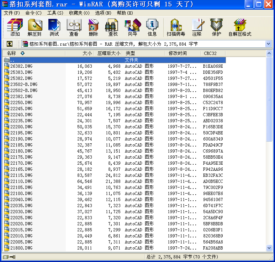Select file 22005.DWG
275x262 pixels.
tap(21, 242)
